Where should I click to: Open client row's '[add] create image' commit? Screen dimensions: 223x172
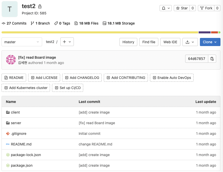(94, 112)
